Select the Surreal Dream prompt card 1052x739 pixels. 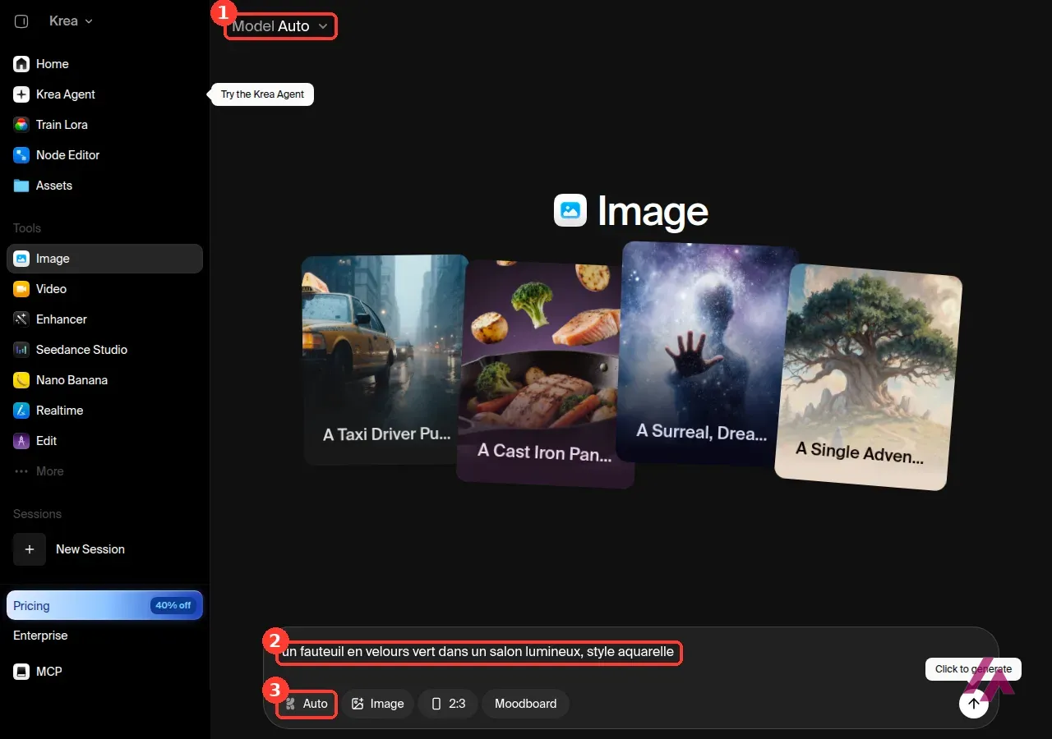(x=707, y=353)
